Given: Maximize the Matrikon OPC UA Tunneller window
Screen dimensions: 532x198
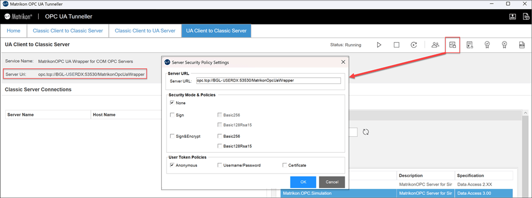Looking at the screenshot, I should 508,4.
